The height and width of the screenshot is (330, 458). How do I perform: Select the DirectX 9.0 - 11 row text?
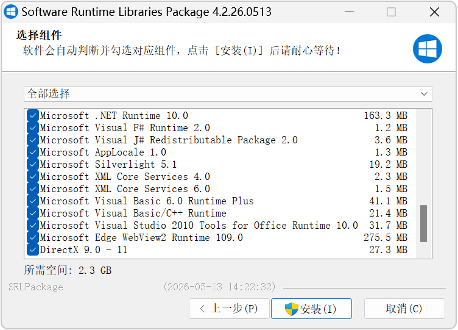click(x=83, y=250)
